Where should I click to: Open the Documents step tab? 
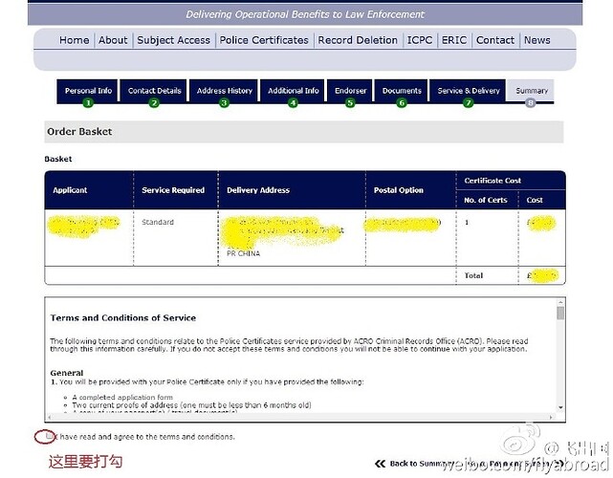[402, 91]
